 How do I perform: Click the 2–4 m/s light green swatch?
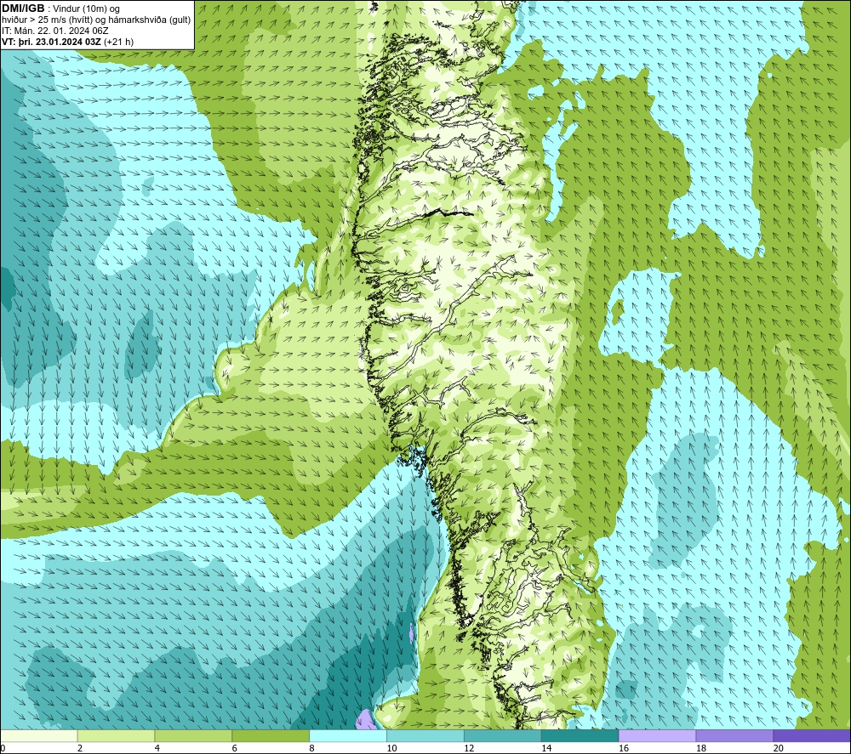click(116, 736)
